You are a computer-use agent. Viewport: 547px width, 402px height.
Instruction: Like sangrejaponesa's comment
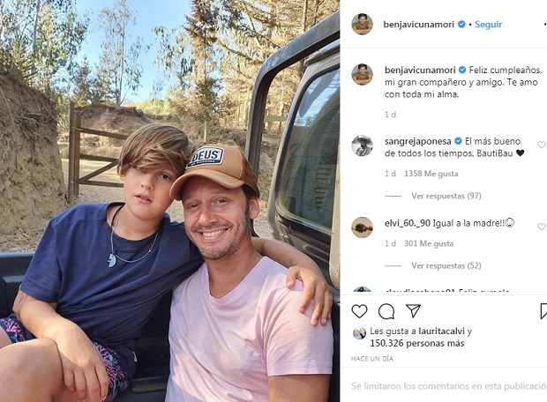pos(541,145)
